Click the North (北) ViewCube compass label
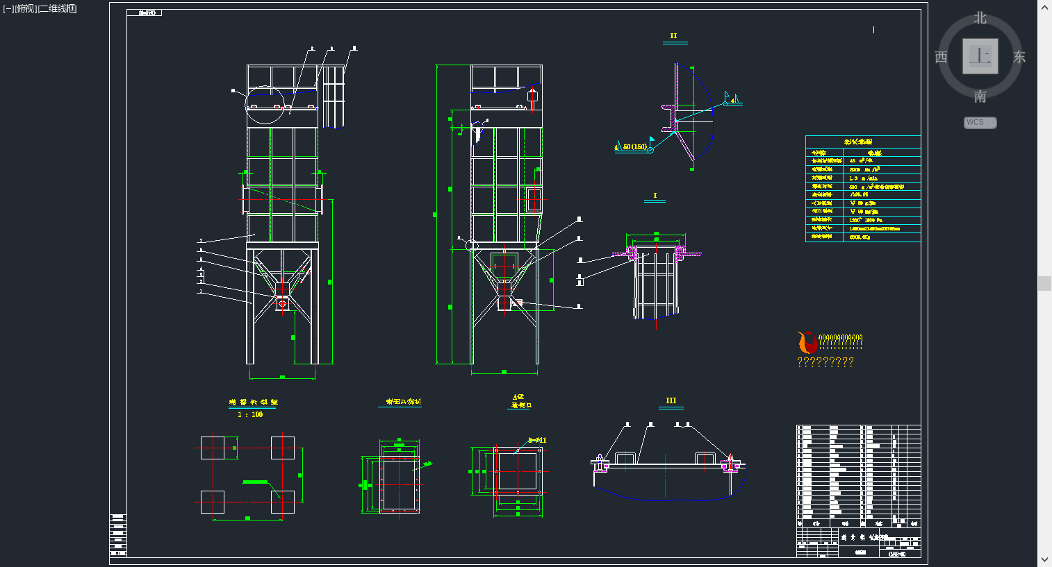The image size is (1052, 567). 980,18
